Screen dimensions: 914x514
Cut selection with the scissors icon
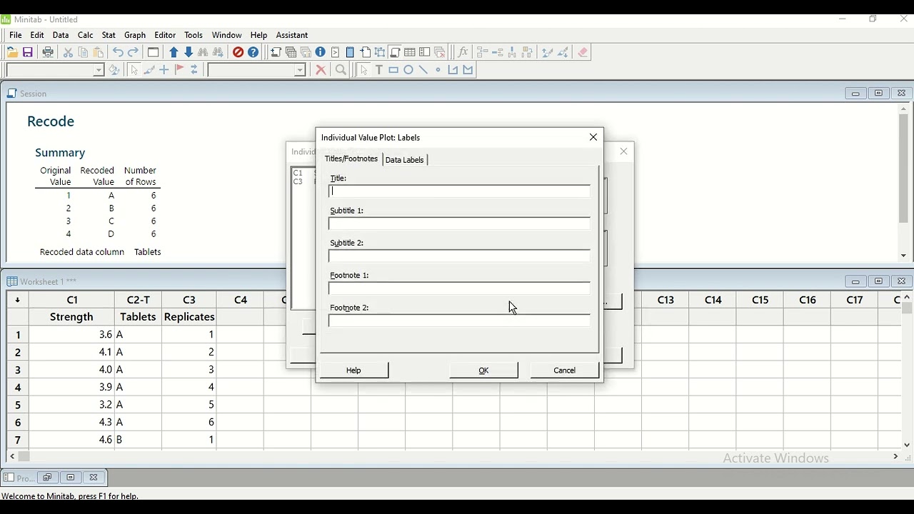coord(69,52)
